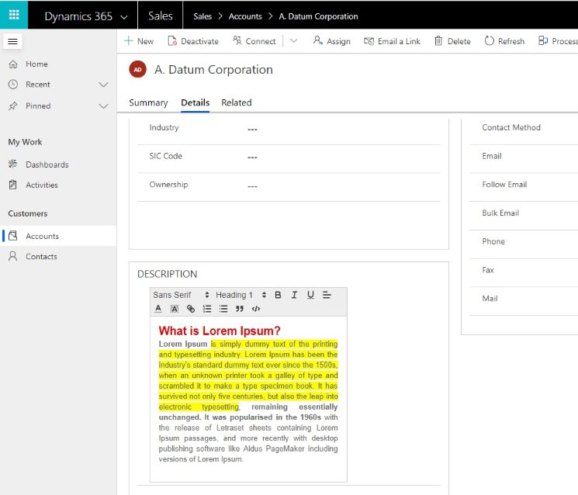Insert a hyperlink using link icon
Image resolution: width=578 pixels, height=495 pixels.
pos(191,309)
